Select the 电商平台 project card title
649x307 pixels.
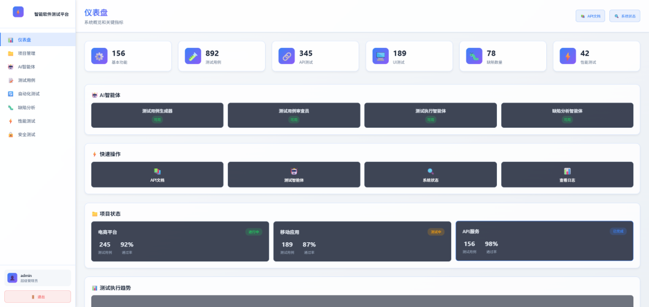108,232
